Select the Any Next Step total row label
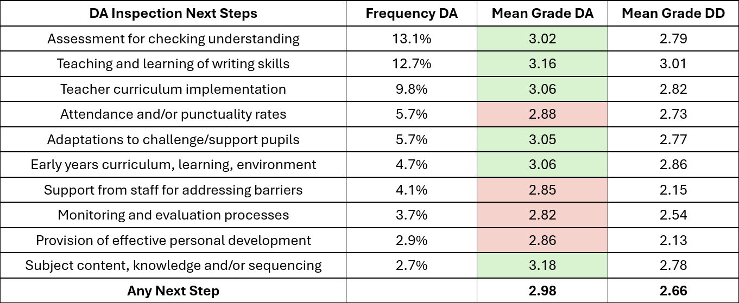Screen dimensions: 739x303 click(x=173, y=291)
